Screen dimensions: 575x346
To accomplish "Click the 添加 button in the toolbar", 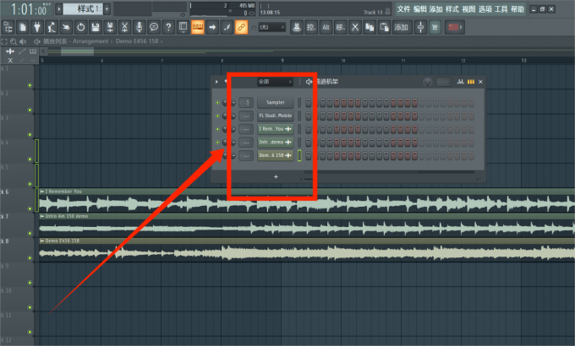I will coord(401,28).
